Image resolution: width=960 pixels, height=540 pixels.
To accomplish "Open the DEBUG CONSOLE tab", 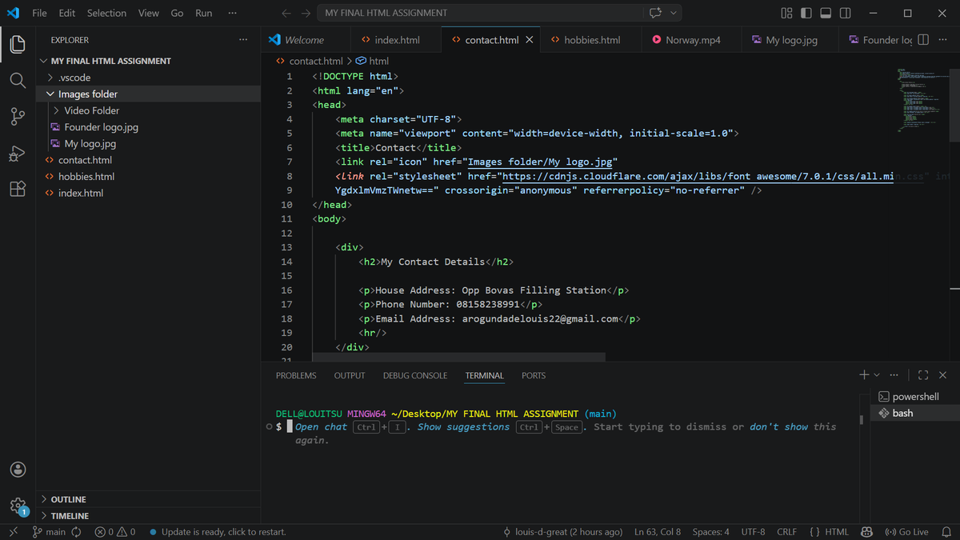I will 415,375.
